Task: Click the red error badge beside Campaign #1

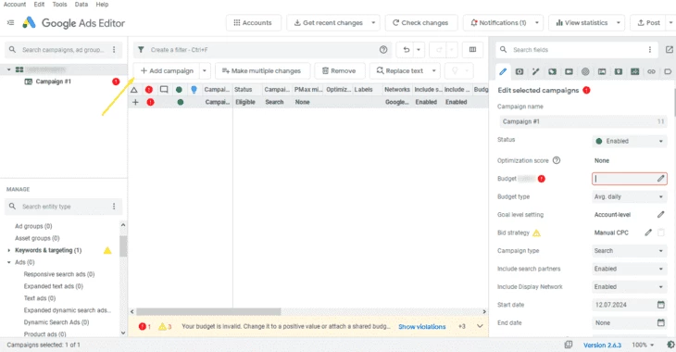Action: pos(116,82)
